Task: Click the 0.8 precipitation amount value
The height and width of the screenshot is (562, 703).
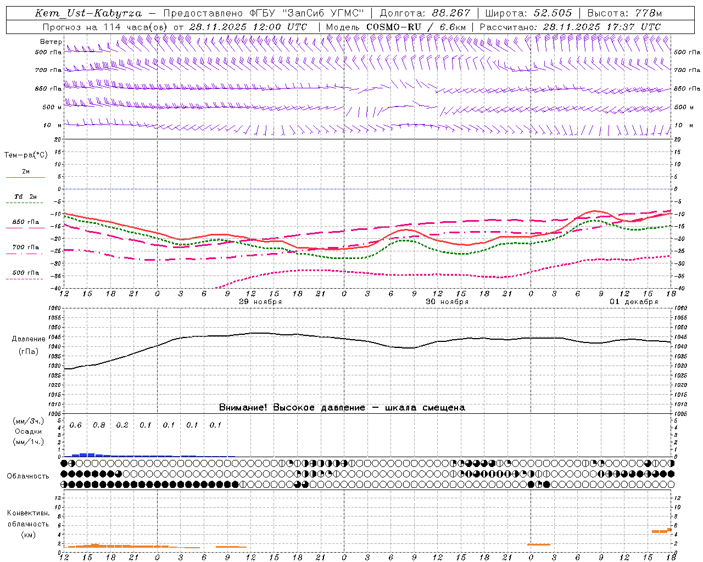Action: [x=99, y=425]
